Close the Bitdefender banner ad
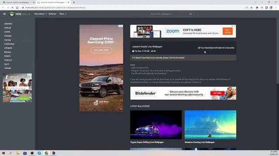 click(235, 88)
